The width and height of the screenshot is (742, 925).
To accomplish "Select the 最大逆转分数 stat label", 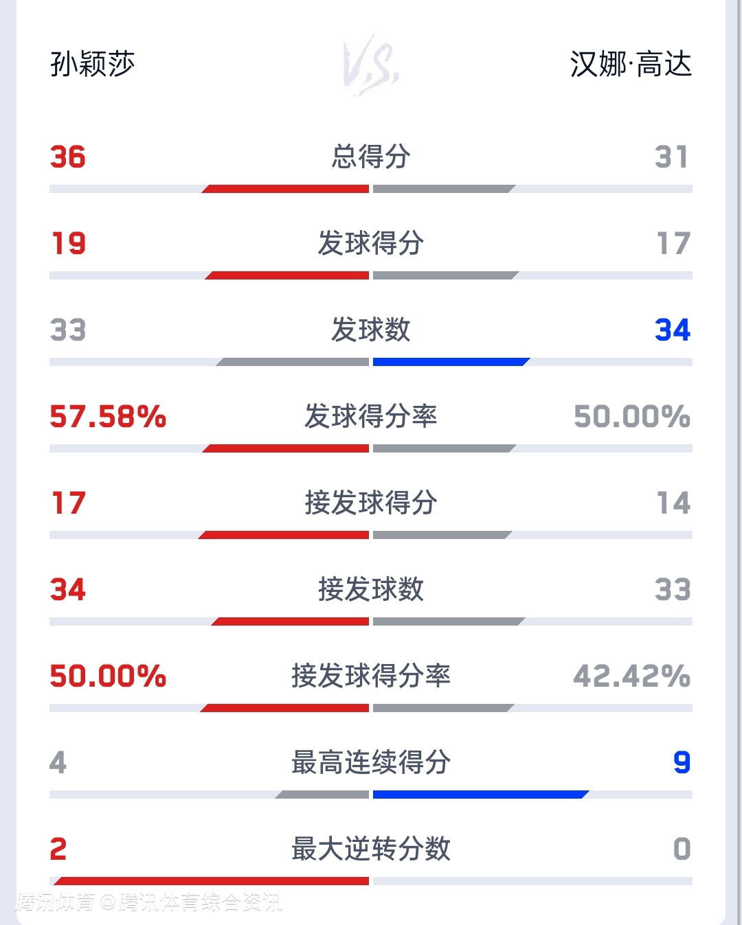I will (371, 849).
